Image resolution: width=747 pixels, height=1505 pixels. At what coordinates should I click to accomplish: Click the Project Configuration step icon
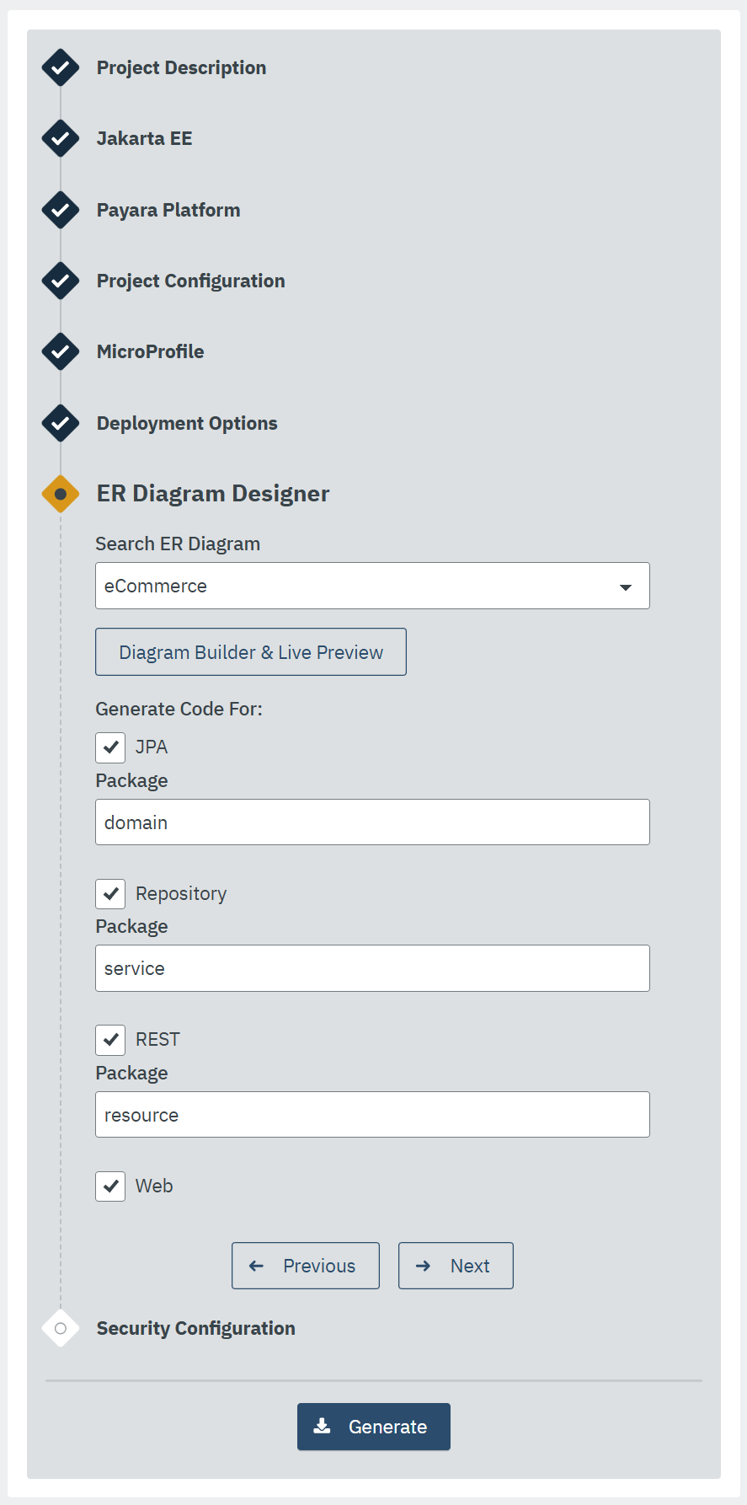click(61, 281)
